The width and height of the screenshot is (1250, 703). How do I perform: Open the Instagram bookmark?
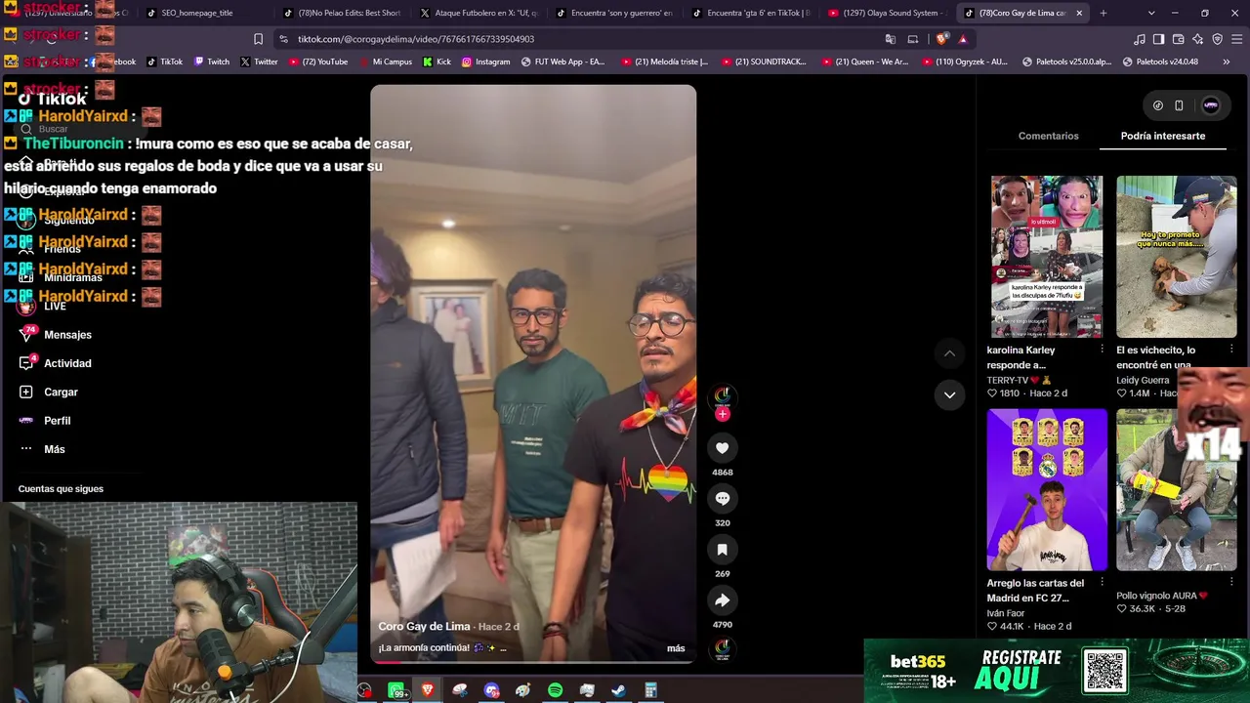pyautogui.click(x=485, y=62)
